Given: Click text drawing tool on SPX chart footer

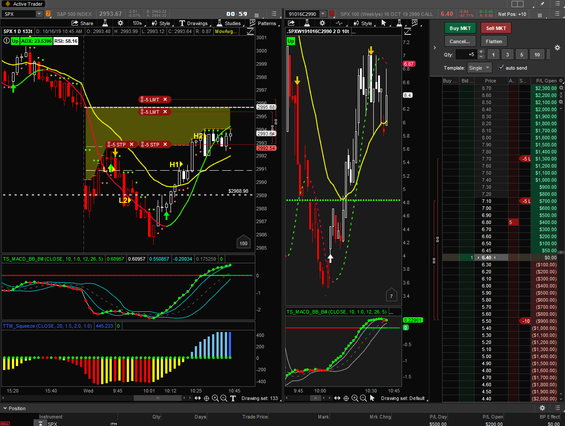Looking at the screenshot, I should pos(233,398).
